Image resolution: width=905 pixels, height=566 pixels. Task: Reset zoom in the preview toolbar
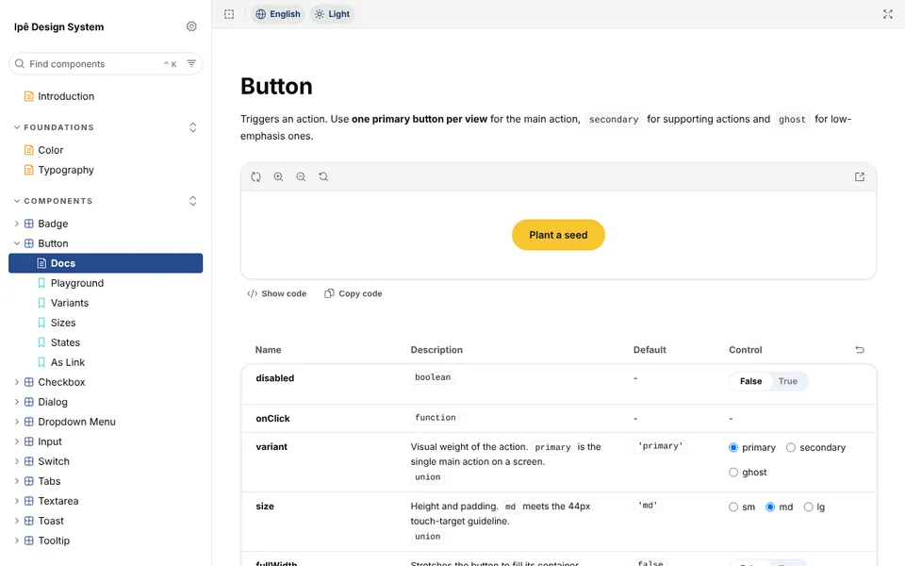323,176
